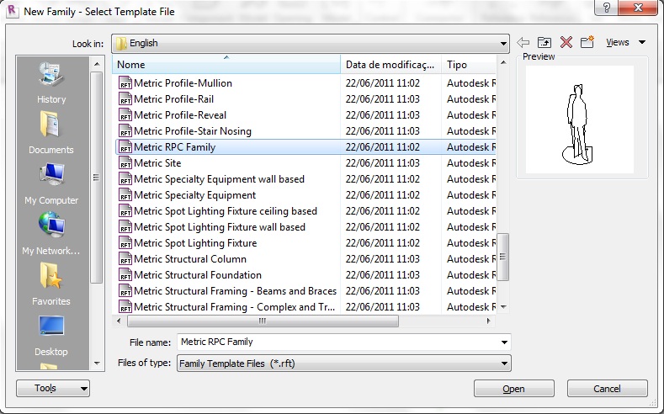The width and height of the screenshot is (664, 414).
Task: Click file list scroll up arrow
Action: (503, 62)
